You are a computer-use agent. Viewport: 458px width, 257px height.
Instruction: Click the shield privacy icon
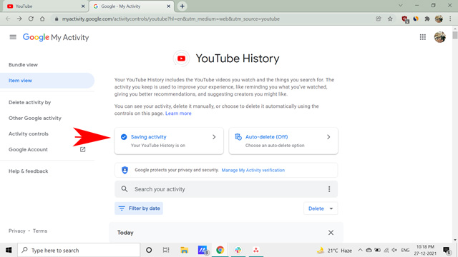point(125,170)
